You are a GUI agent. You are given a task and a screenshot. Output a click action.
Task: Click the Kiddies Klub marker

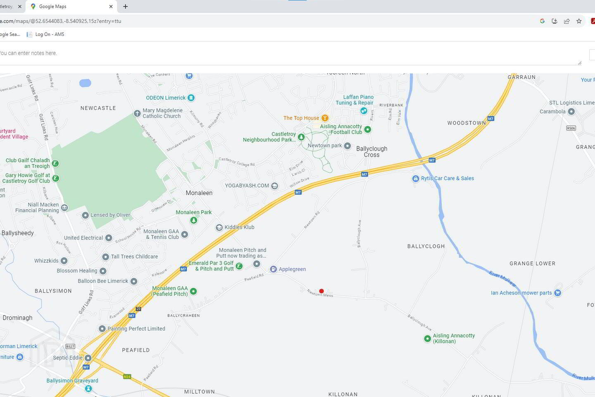point(219,227)
